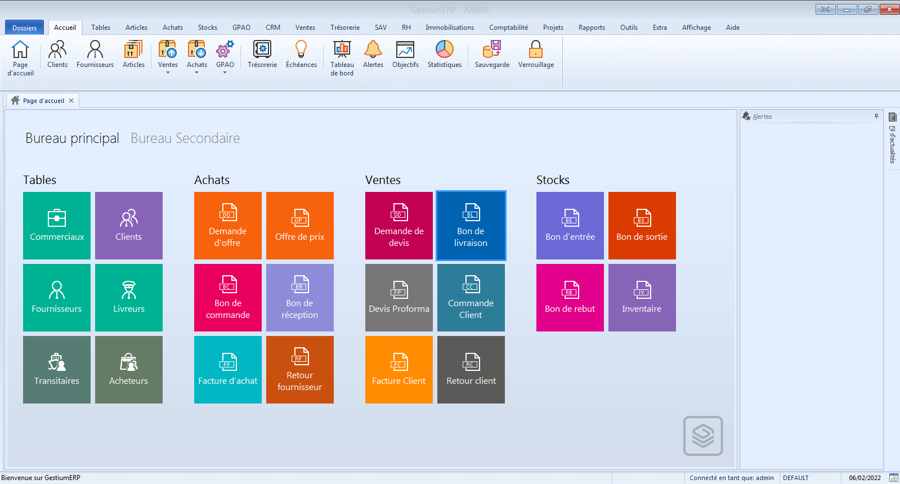Open the Offre de prix tile
Image resolution: width=900 pixels, height=484 pixels.
click(x=300, y=226)
